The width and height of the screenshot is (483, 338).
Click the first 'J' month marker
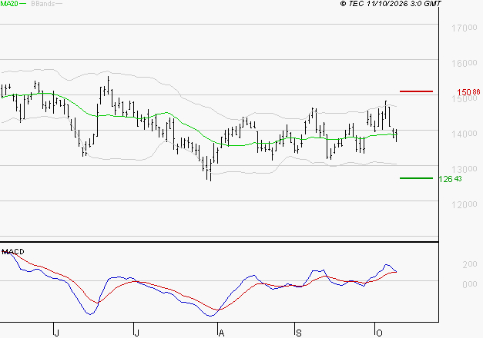(x=56, y=333)
